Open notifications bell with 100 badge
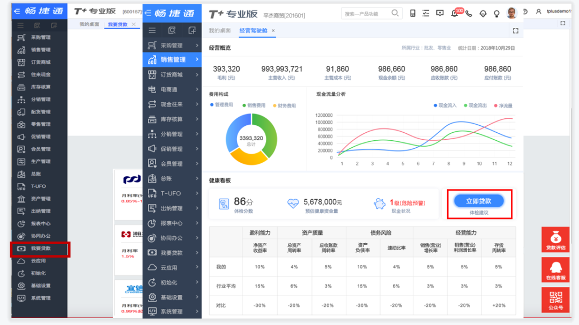The image size is (579, 325). click(455, 13)
